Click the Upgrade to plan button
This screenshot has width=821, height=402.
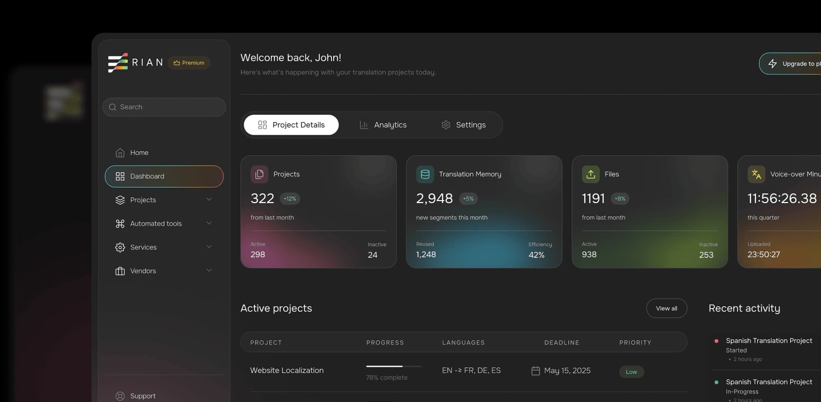click(798, 63)
